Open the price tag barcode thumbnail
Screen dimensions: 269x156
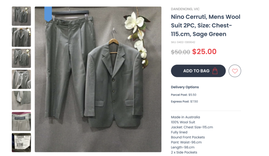[21, 143]
